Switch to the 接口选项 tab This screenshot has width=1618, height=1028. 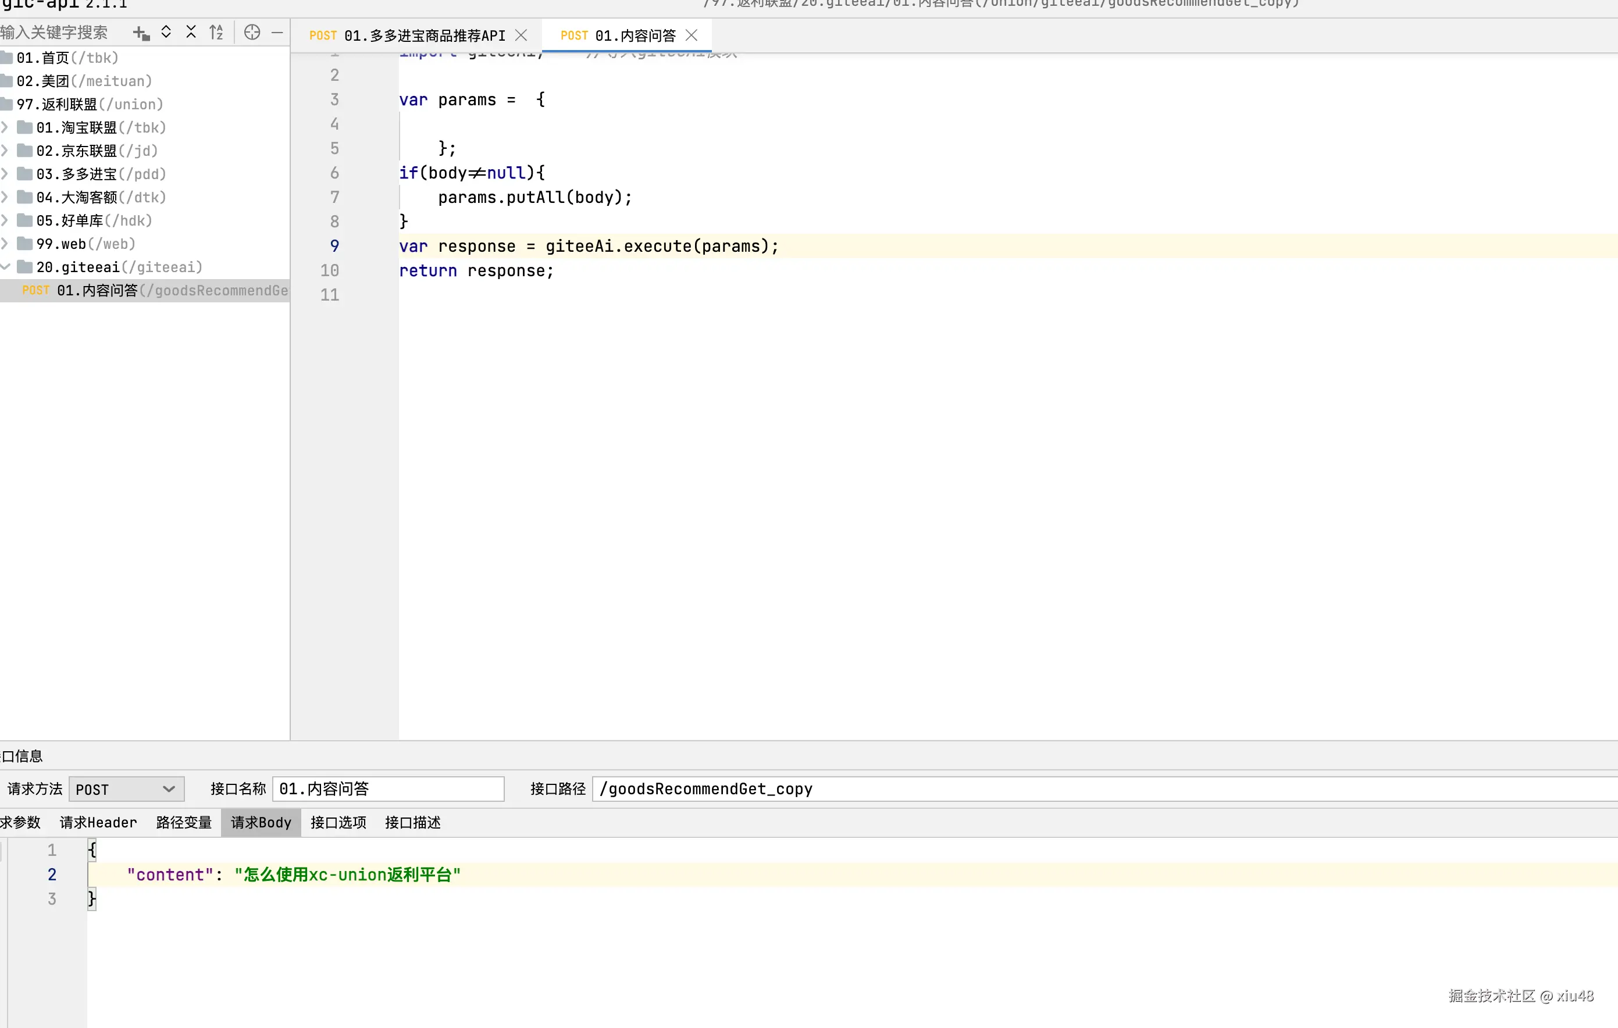pyautogui.click(x=338, y=822)
